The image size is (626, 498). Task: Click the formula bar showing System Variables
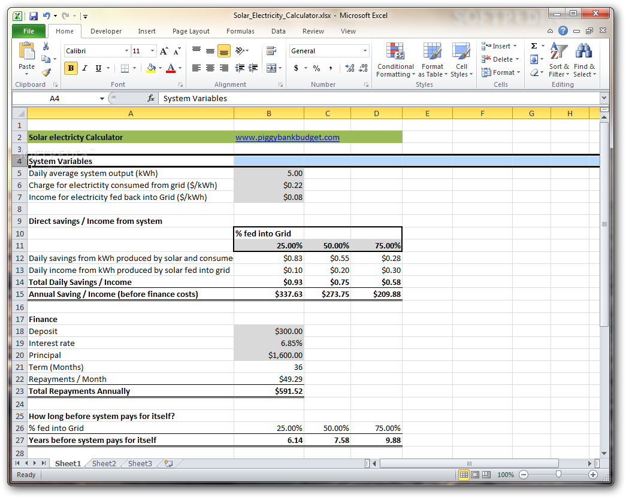tap(379, 98)
